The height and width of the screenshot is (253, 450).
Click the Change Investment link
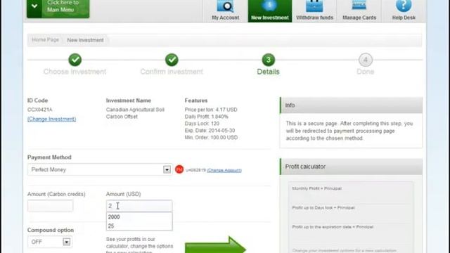[51, 119]
